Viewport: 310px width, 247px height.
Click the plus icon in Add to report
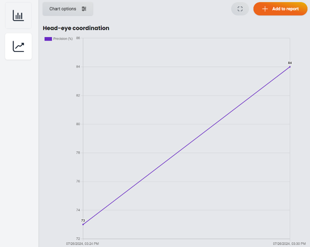[265, 9]
